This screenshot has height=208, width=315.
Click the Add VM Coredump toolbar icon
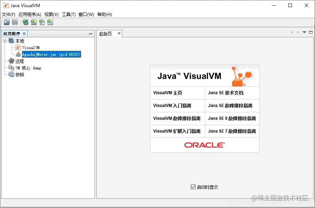click(x=42, y=22)
